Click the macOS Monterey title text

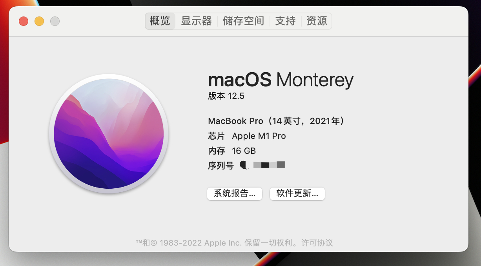coord(281,80)
